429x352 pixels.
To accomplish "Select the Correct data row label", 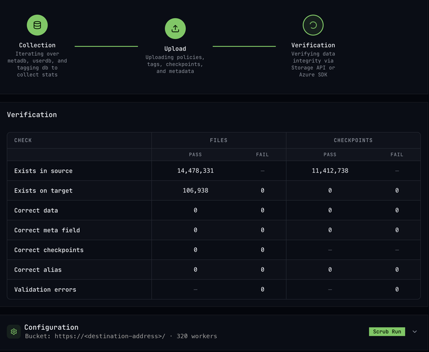I will click(x=36, y=211).
